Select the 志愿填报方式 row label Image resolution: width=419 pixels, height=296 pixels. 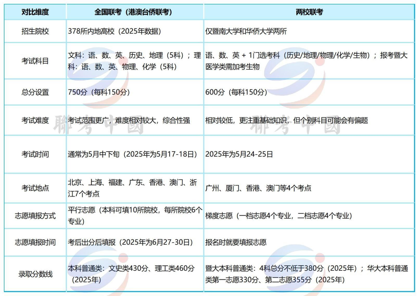click(x=35, y=216)
